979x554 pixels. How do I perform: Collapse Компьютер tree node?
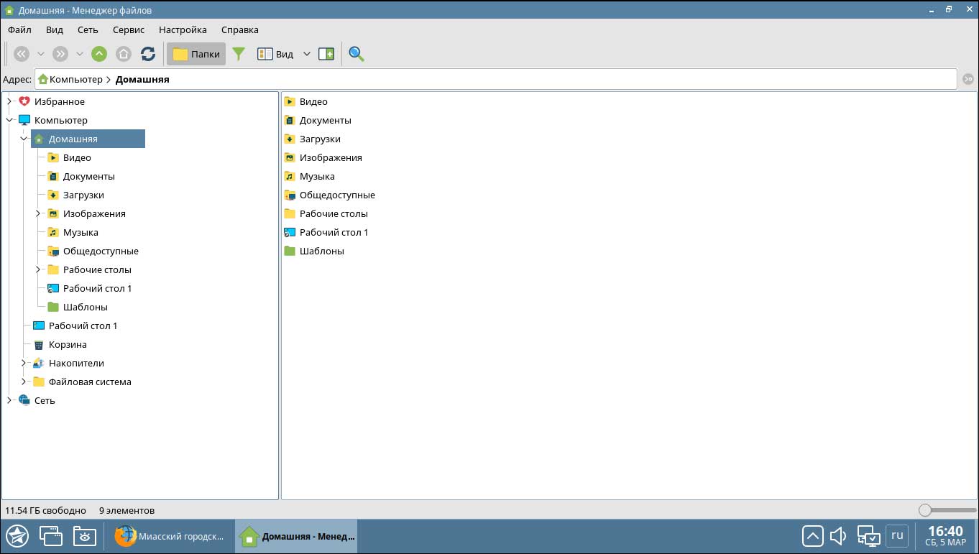tap(9, 120)
